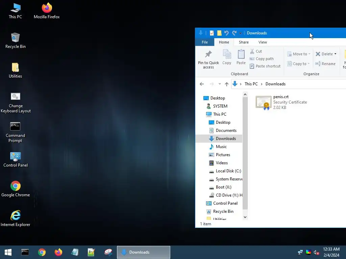Click navigation pane scroll down arrow
Screen dimensions: 346x259
[x=245, y=217]
